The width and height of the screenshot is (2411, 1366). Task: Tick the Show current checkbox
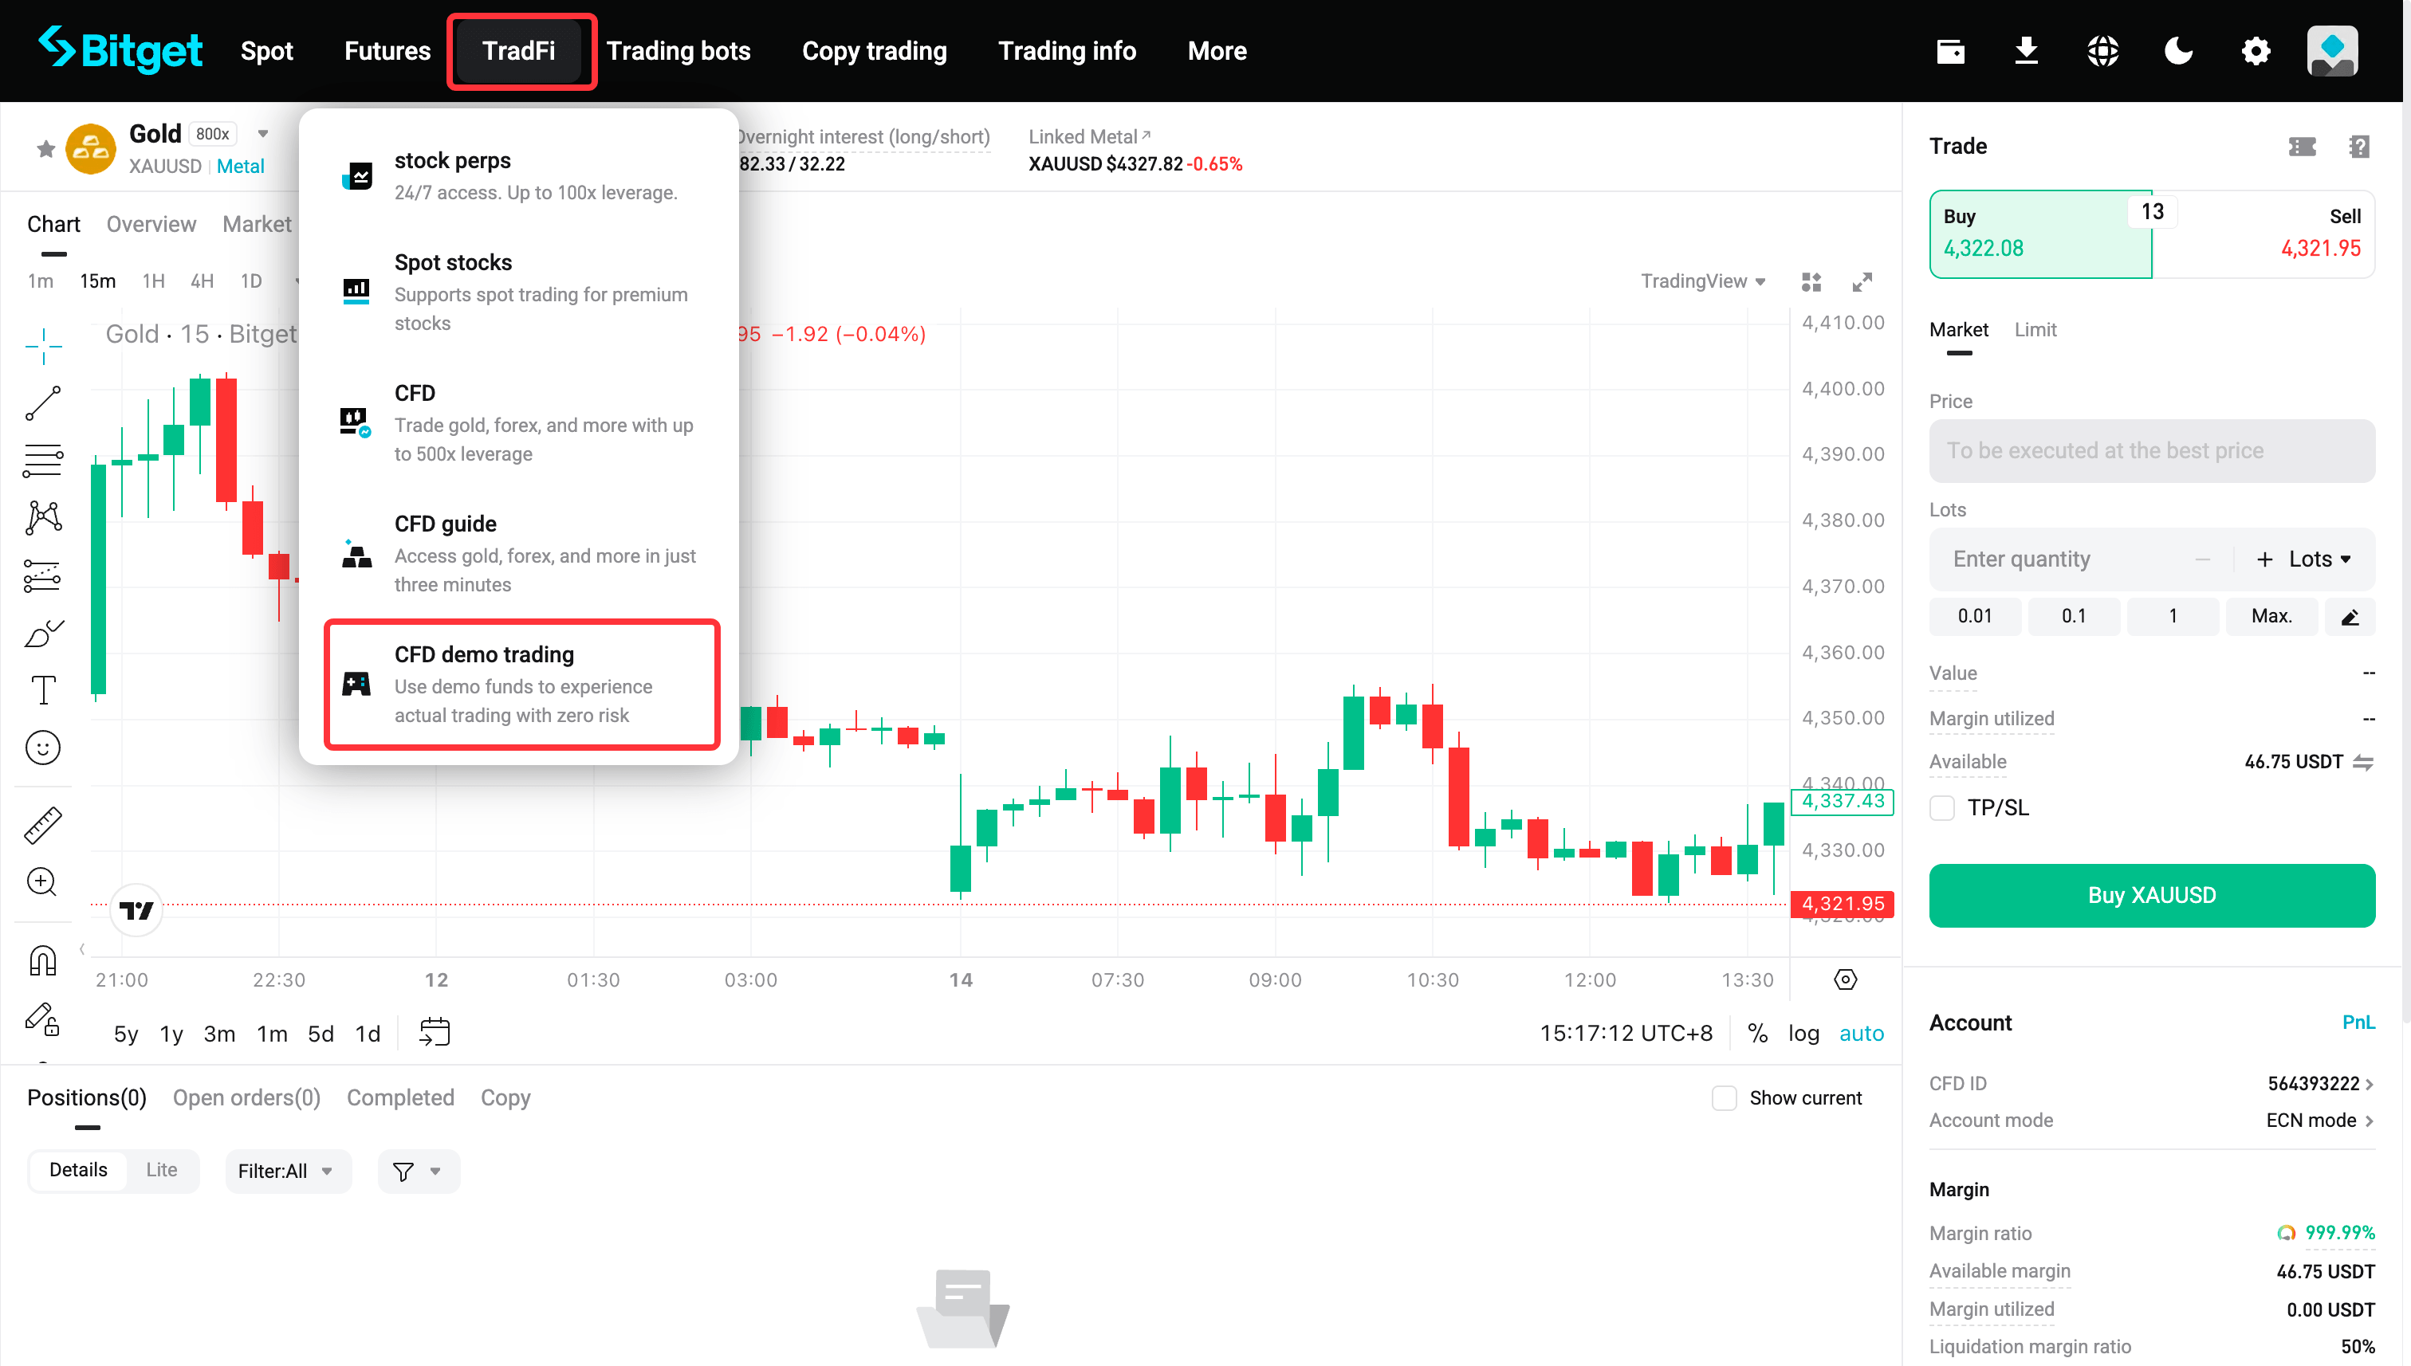[1724, 1097]
